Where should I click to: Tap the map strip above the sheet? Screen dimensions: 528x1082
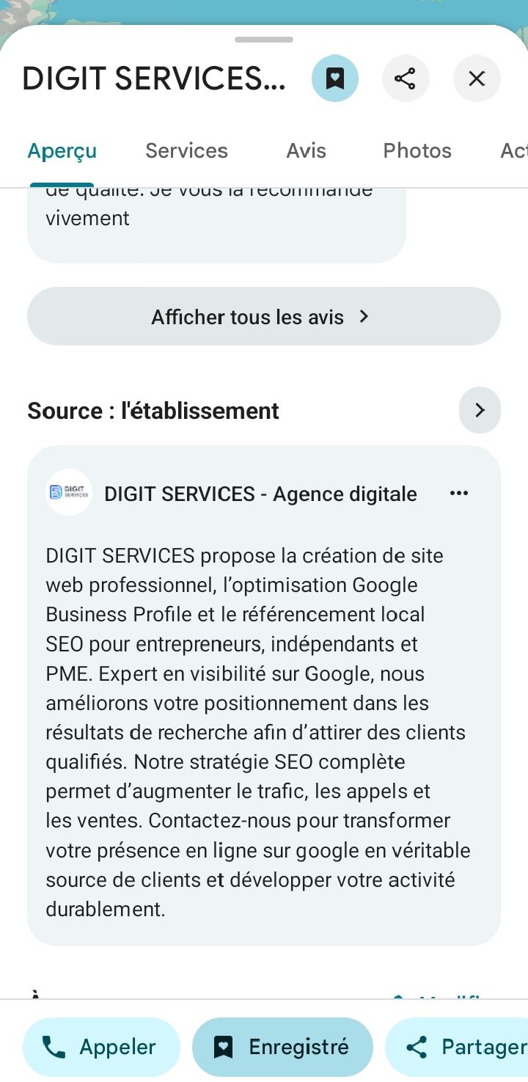(x=264, y=11)
